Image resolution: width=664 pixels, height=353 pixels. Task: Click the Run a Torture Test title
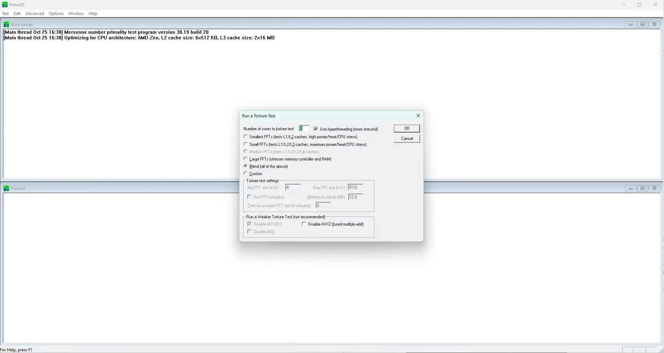[x=259, y=116]
